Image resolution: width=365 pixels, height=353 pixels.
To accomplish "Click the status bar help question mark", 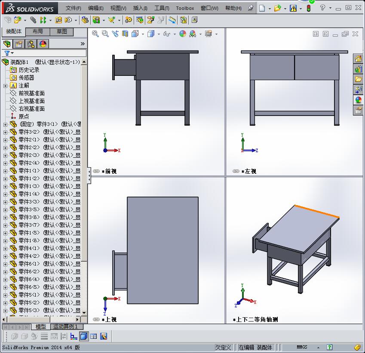I will 329,347.
